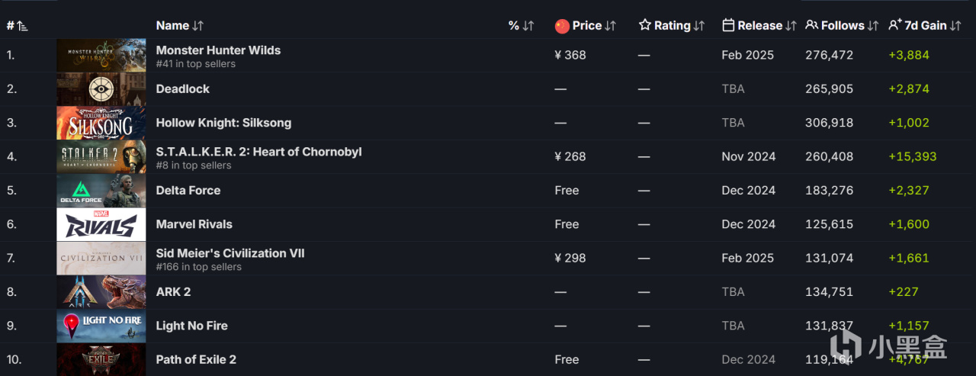Click the star icon in Rating header

645,26
